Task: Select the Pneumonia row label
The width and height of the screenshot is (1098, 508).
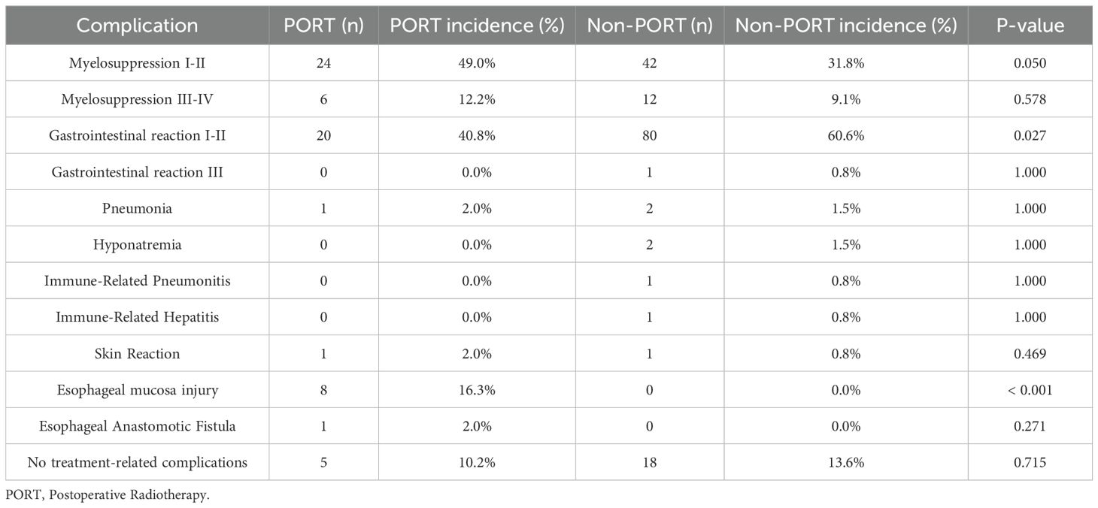Action: tap(137, 208)
